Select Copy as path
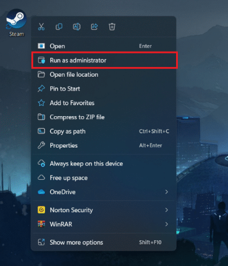 tap(104, 131)
